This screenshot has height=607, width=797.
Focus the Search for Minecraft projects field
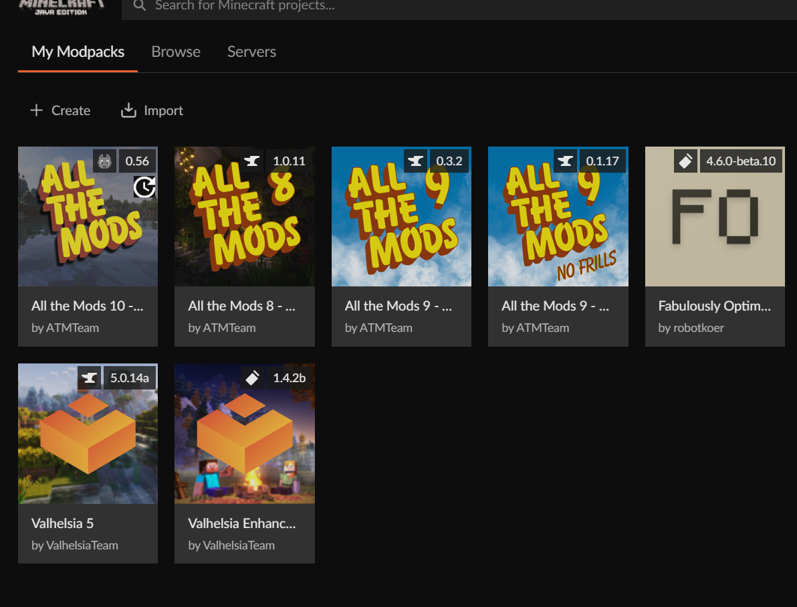(x=401, y=7)
